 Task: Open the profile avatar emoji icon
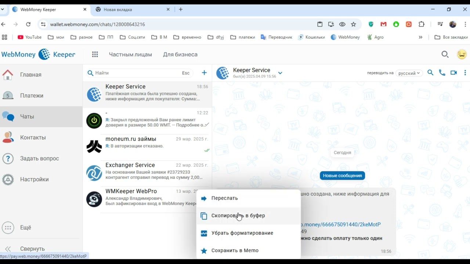click(462, 54)
